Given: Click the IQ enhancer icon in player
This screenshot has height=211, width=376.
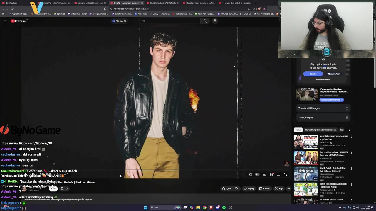Looking at the screenshot, I should pos(250,174).
